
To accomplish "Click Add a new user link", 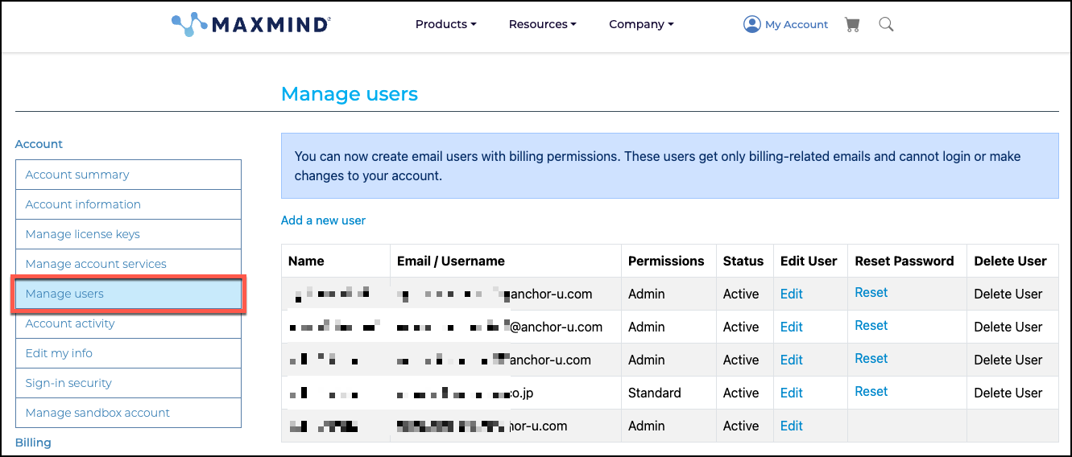I will (323, 220).
